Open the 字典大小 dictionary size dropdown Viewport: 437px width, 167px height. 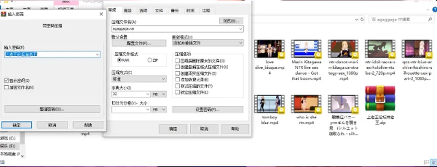(147, 94)
